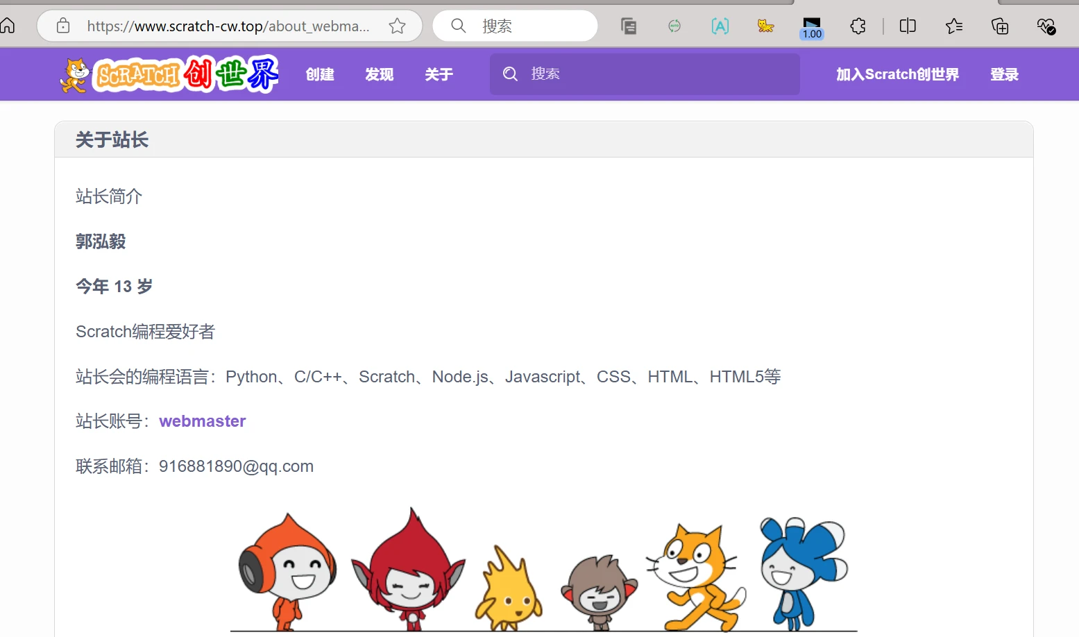Click the green auto refresh extension icon

674,26
